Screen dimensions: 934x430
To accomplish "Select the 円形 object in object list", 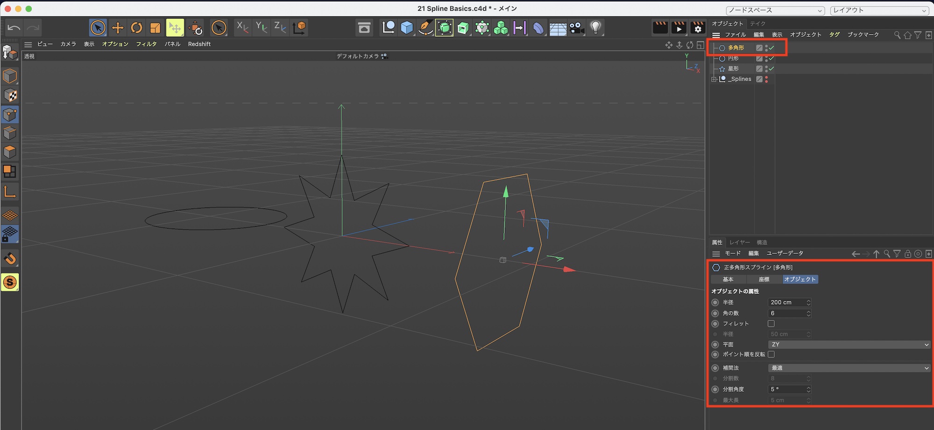I will tap(733, 58).
